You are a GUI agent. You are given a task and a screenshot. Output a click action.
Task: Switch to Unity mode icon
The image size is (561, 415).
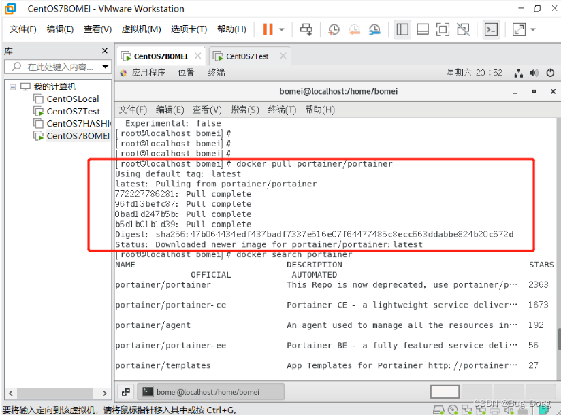[x=464, y=29]
